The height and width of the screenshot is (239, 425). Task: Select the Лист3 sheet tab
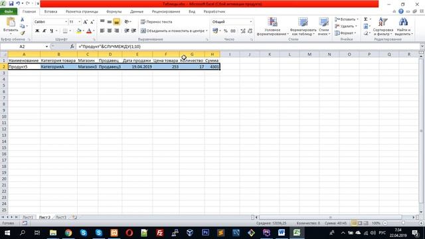[60, 217]
